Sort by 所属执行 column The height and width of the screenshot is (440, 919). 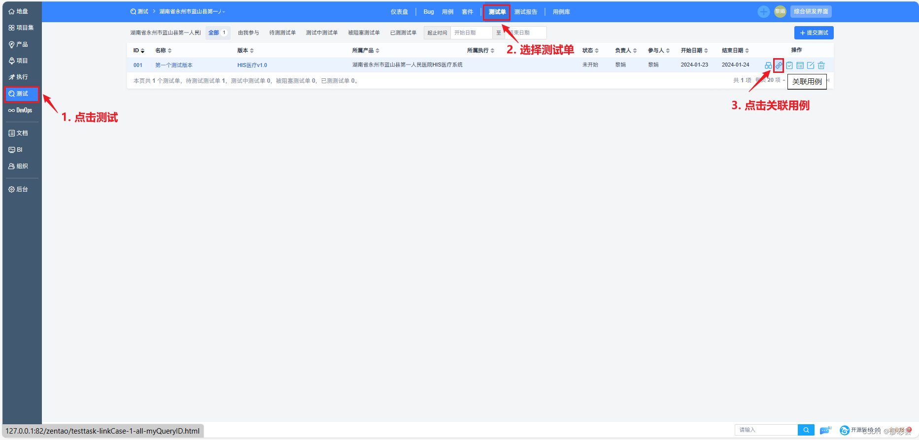481,50
